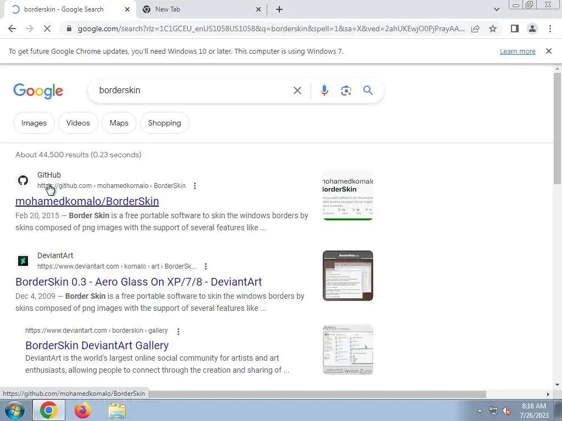562x421 pixels.
Task: View site information lock icon
Action: (x=69, y=29)
